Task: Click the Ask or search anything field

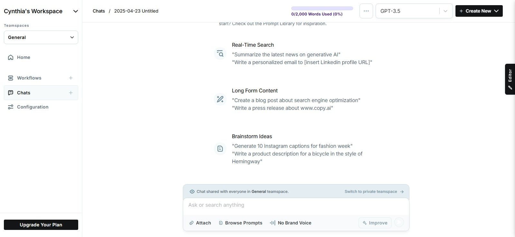Action: pyautogui.click(x=296, y=205)
